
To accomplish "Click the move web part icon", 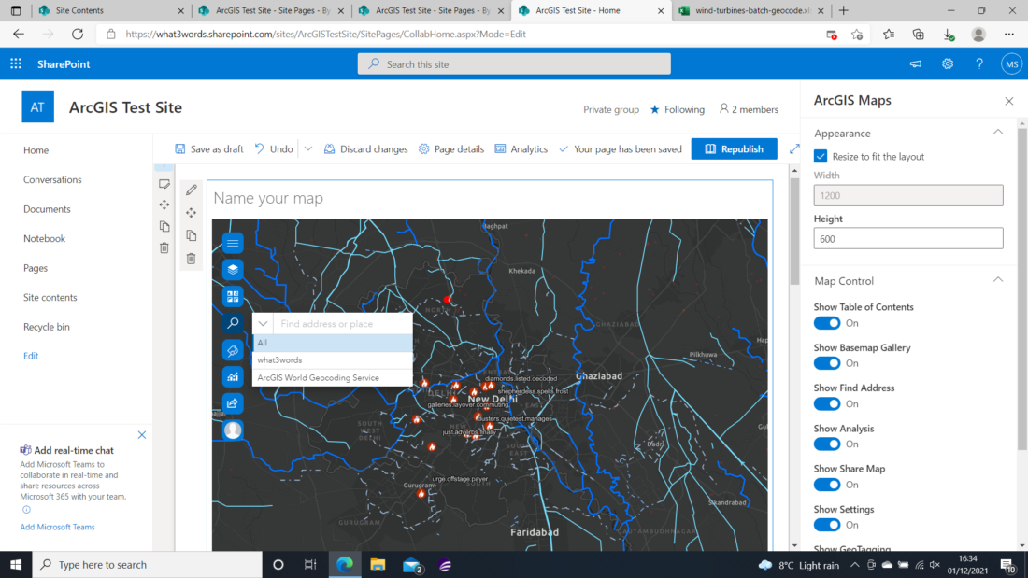I will (x=192, y=212).
